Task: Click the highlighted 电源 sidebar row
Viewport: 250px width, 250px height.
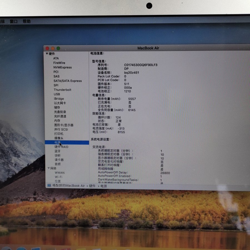Action: pos(67,142)
